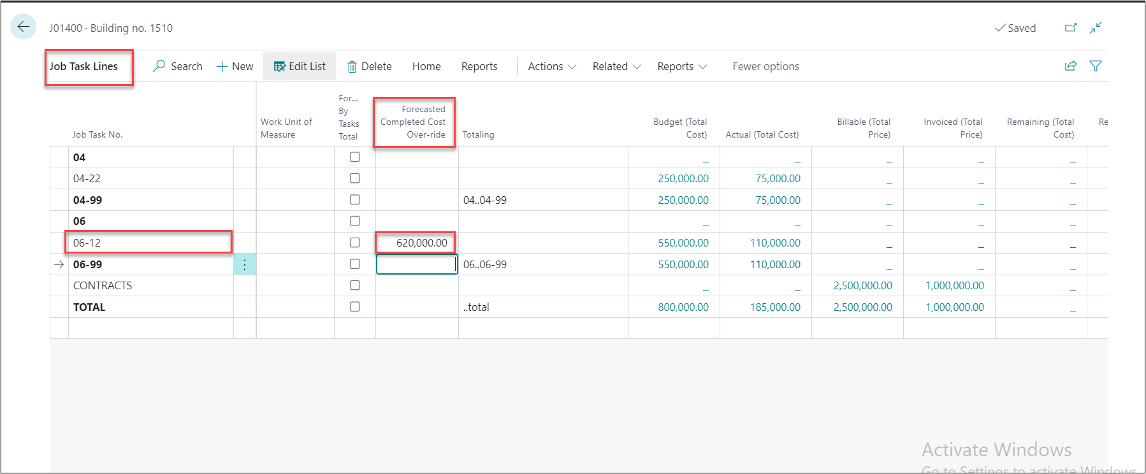The width and height of the screenshot is (1146, 474).
Task: Delete the selected job task line
Action: (x=370, y=66)
